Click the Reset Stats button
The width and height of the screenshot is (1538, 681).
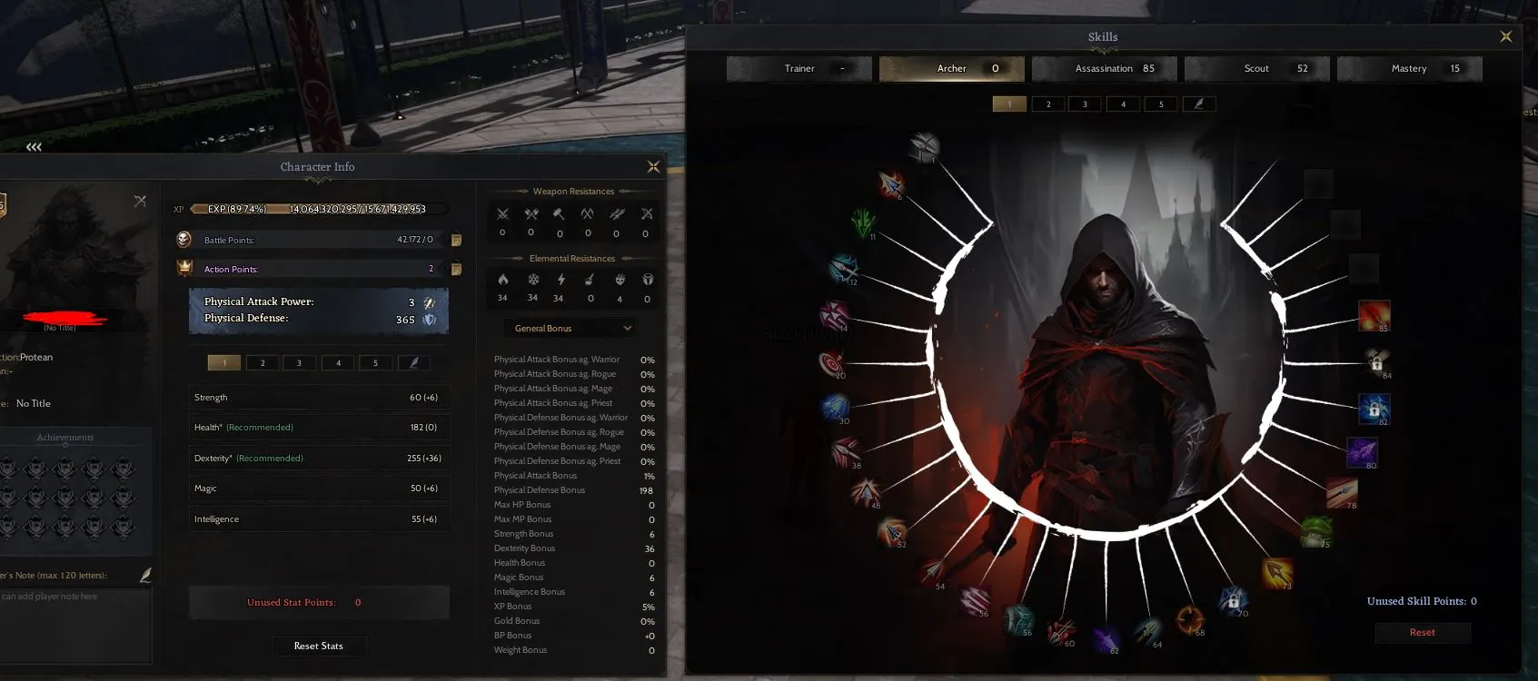coord(319,646)
